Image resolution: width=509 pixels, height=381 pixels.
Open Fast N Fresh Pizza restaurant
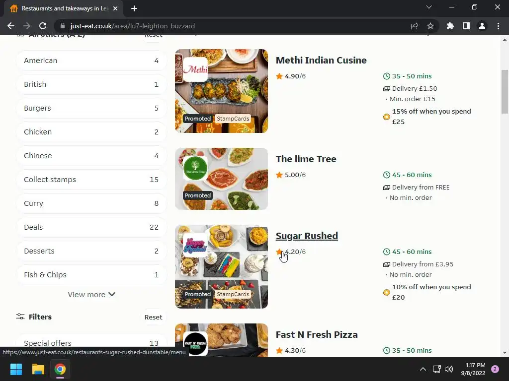tap(317, 335)
